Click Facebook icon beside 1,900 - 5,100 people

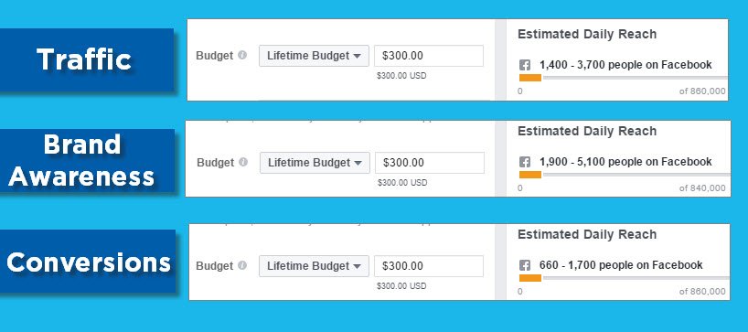coord(525,162)
